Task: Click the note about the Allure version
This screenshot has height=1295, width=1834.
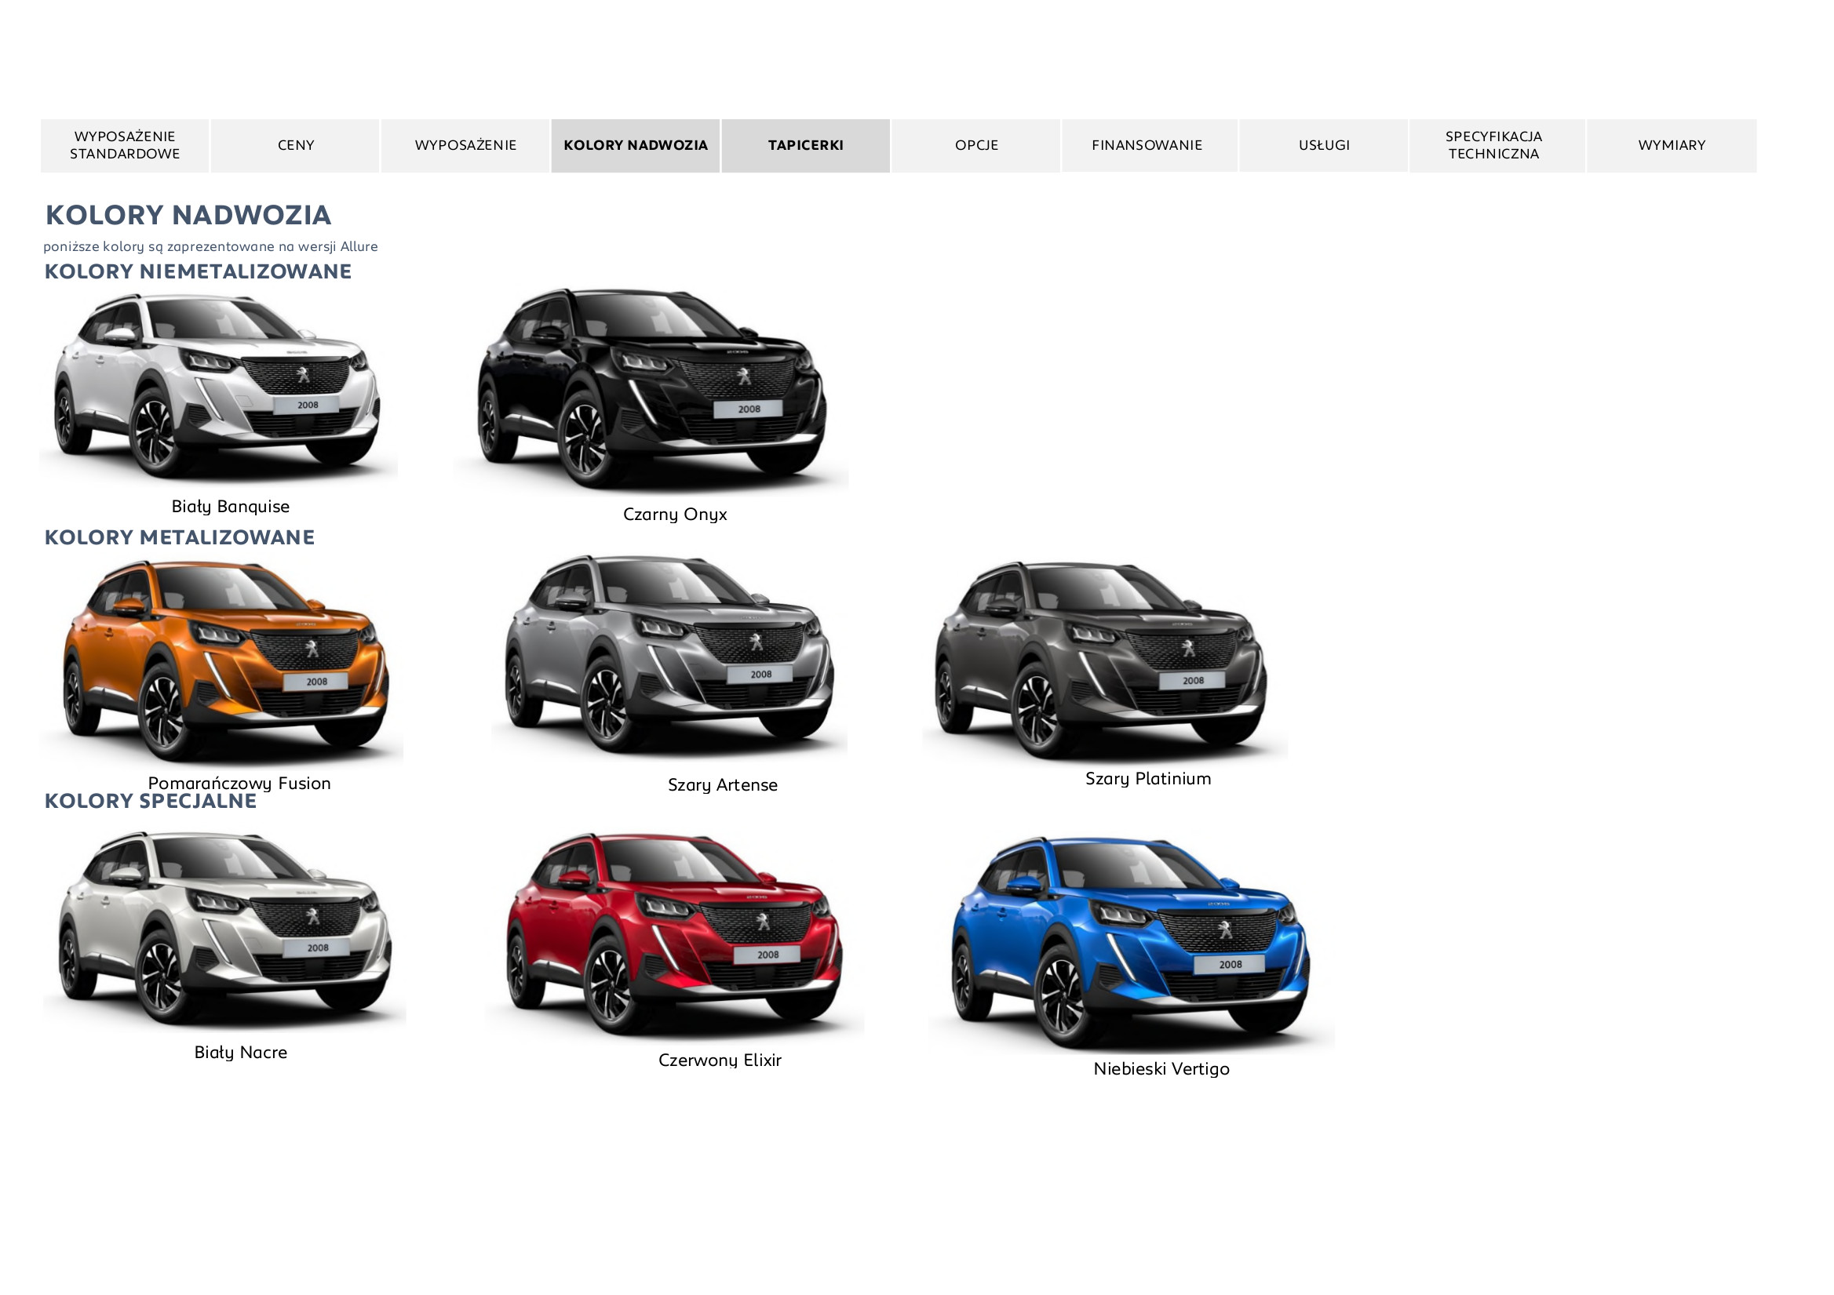Action: [211, 247]
